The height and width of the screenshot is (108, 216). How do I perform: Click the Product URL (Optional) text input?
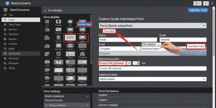point(153,69)
